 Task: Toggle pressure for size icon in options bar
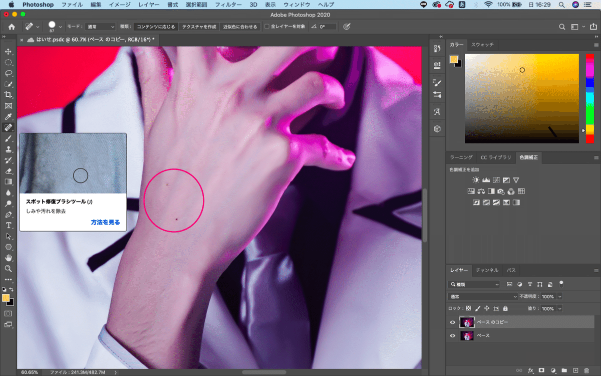(x=347, y=27)
